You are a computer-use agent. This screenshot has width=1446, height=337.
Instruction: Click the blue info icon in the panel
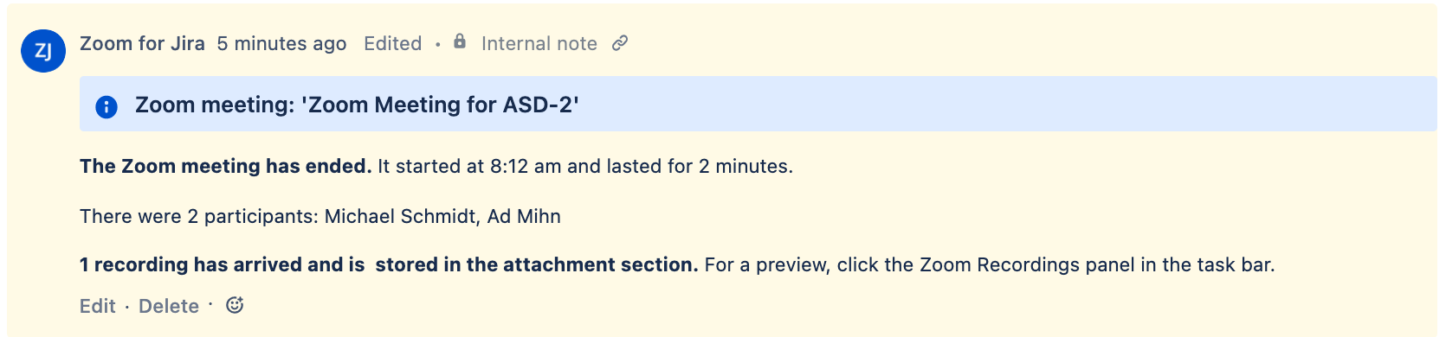[x=107, y=106]
